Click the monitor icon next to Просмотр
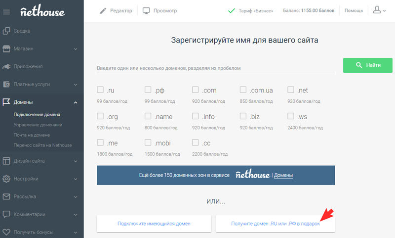The width and height of the screenshot is (395, 238). point(146,10)
